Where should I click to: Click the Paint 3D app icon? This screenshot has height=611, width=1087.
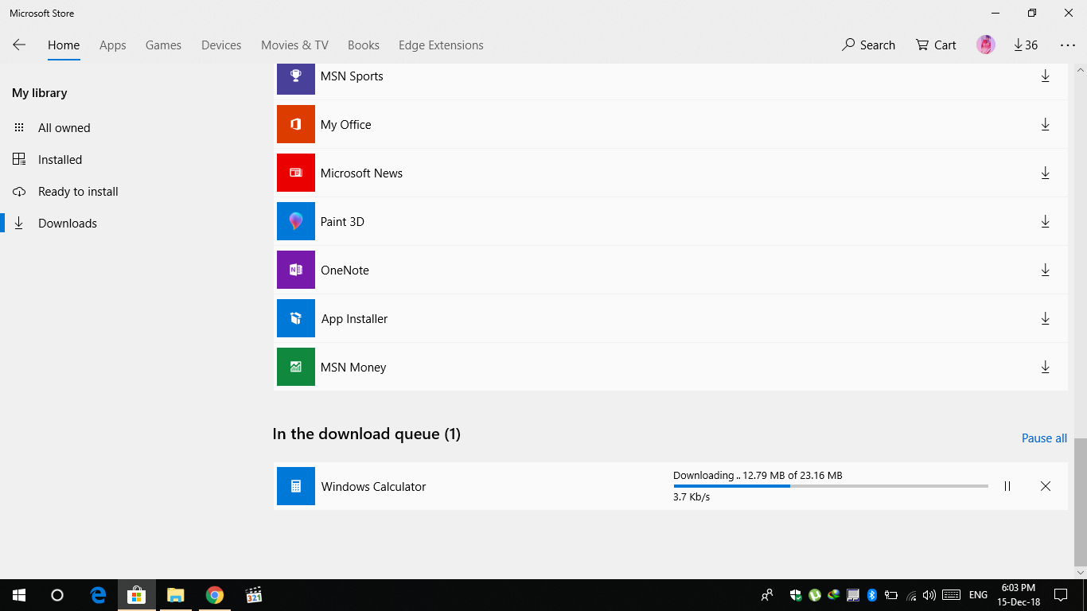click(x=296, y=221)
